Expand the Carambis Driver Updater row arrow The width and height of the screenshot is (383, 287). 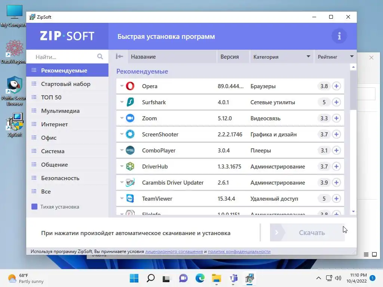(122, 182)
